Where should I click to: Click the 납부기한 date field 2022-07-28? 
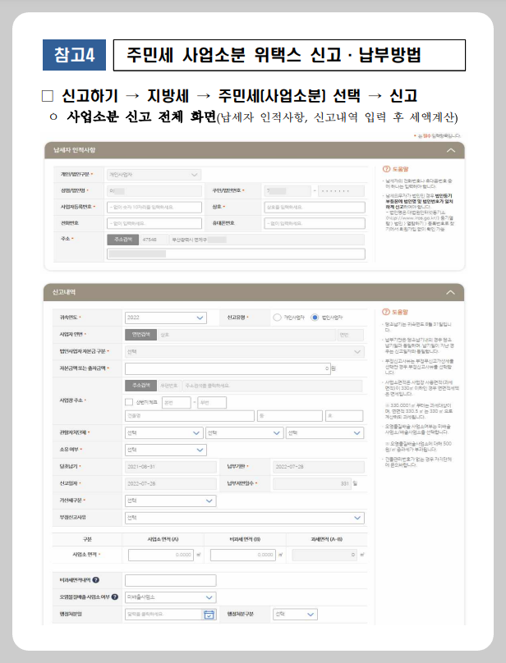[319, 467]
